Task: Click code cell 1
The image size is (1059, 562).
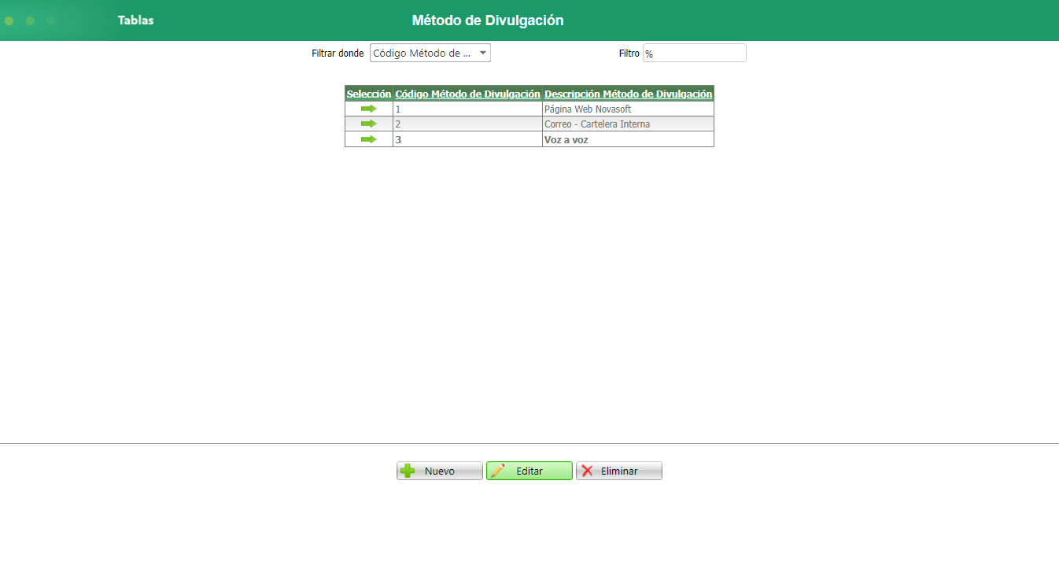Action: coord(467,109)
